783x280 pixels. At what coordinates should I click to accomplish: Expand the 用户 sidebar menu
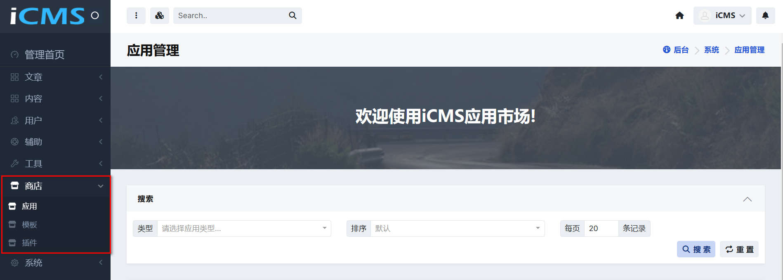[55, 120]
